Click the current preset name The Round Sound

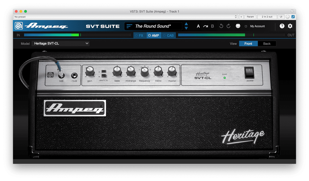(x=153, y=26)
